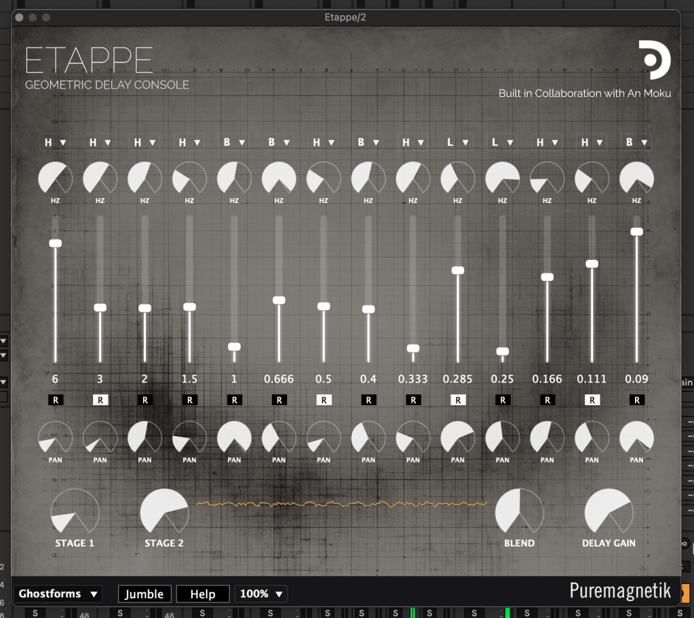Image resolution: width=694 pixels, height=618 pixels.
Task: Click the level slider handle for delay 0.09
Action: pos(636,232)
